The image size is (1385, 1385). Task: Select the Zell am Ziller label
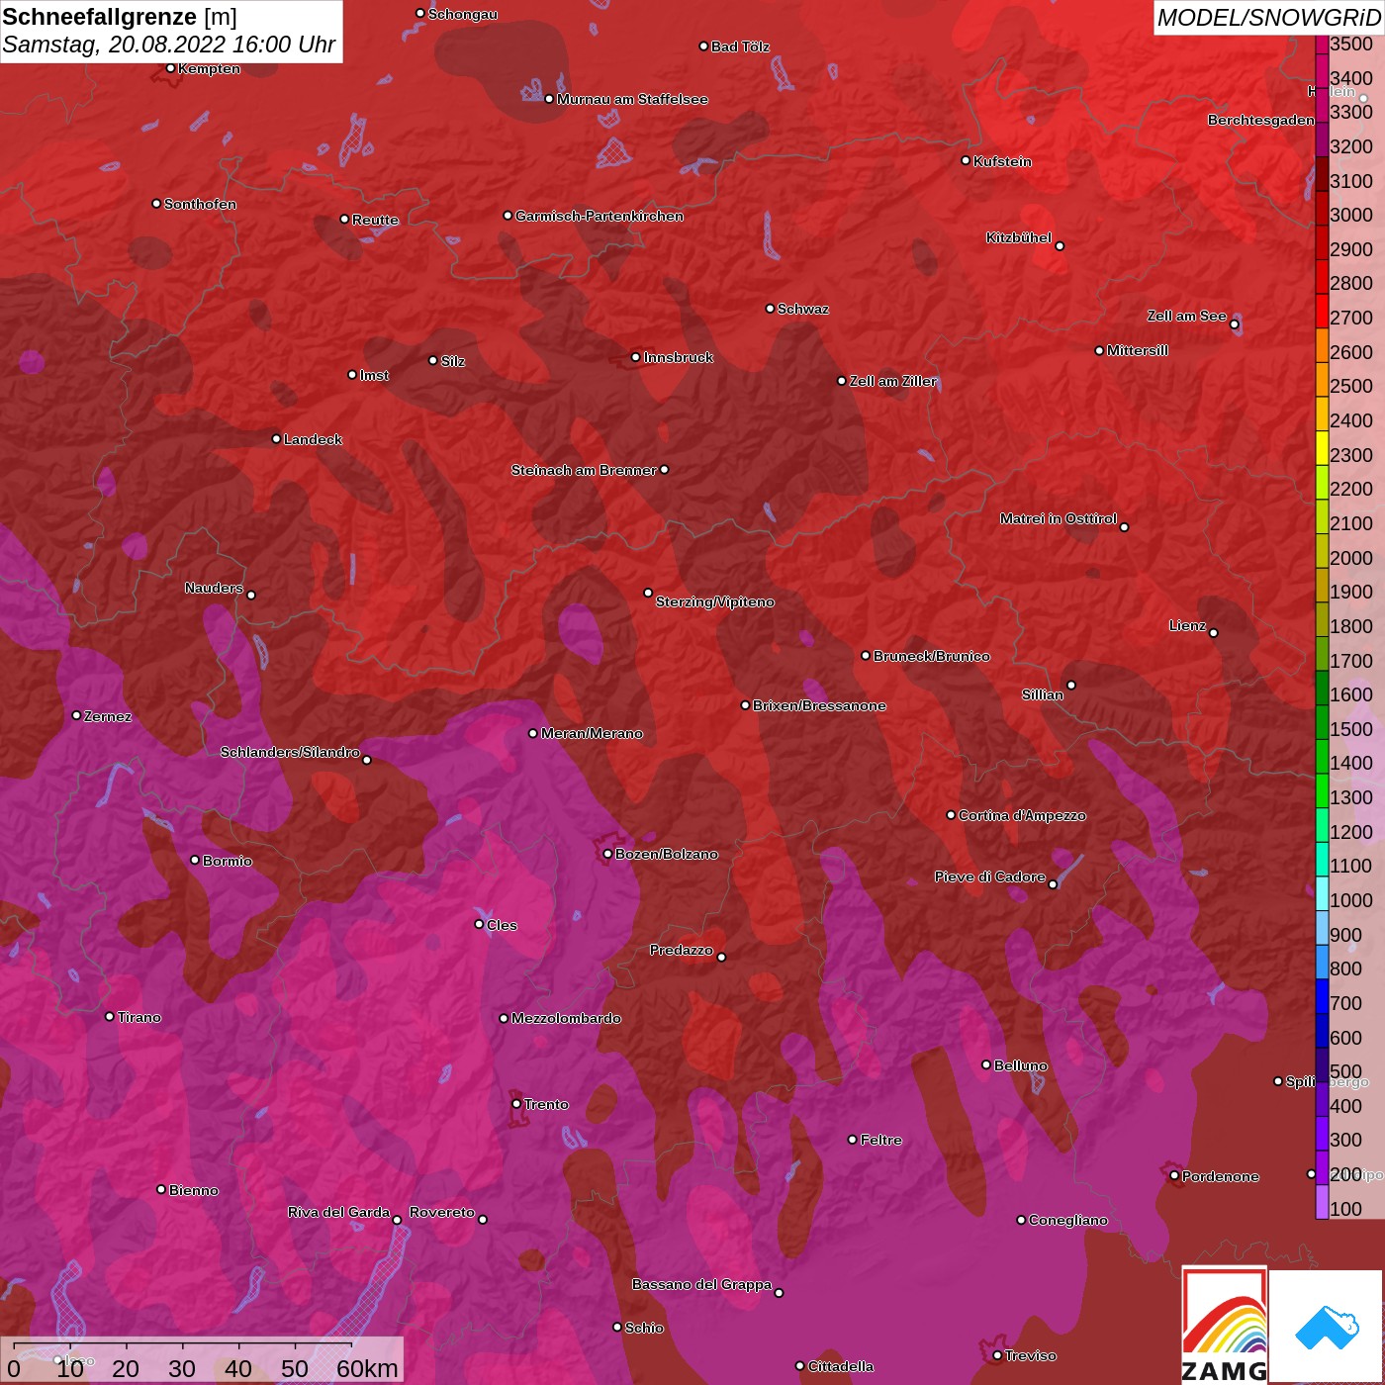tap(893, 381)
